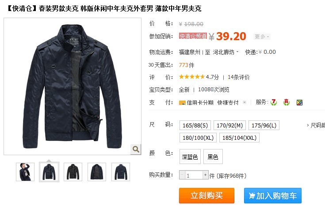Expand the payment methods dropdown arrow
This screenshot has width=325, height=209.
point(245,102)
